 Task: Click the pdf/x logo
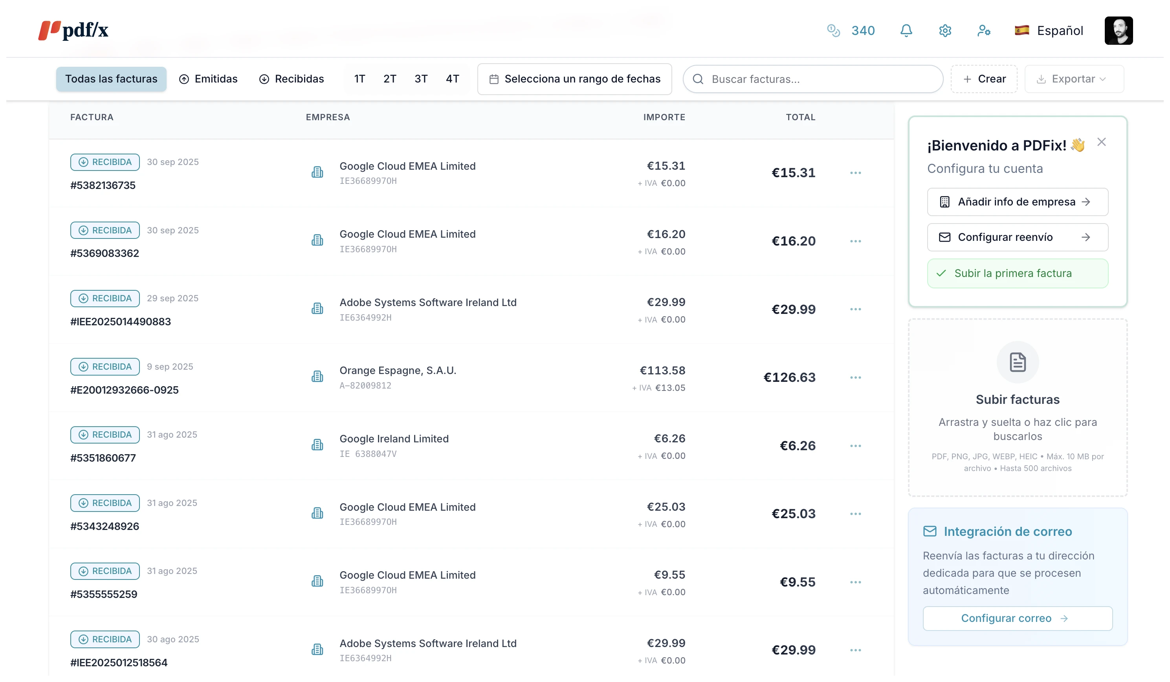click(x=73, y=30)
